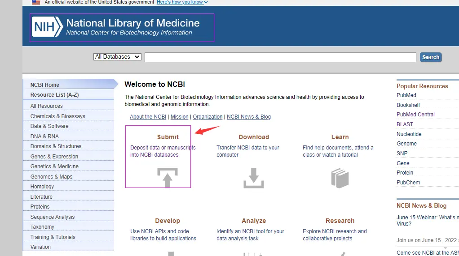Screen dimensions: 459x256
Task: Click "Use NCBI APIs and code" text
Action: click(163, 235)
